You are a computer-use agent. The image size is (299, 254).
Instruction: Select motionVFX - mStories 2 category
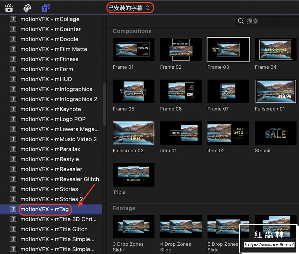[51, 199]
